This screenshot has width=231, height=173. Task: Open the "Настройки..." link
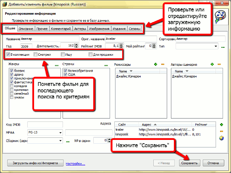pyautogui.click(x=76, y=164)
